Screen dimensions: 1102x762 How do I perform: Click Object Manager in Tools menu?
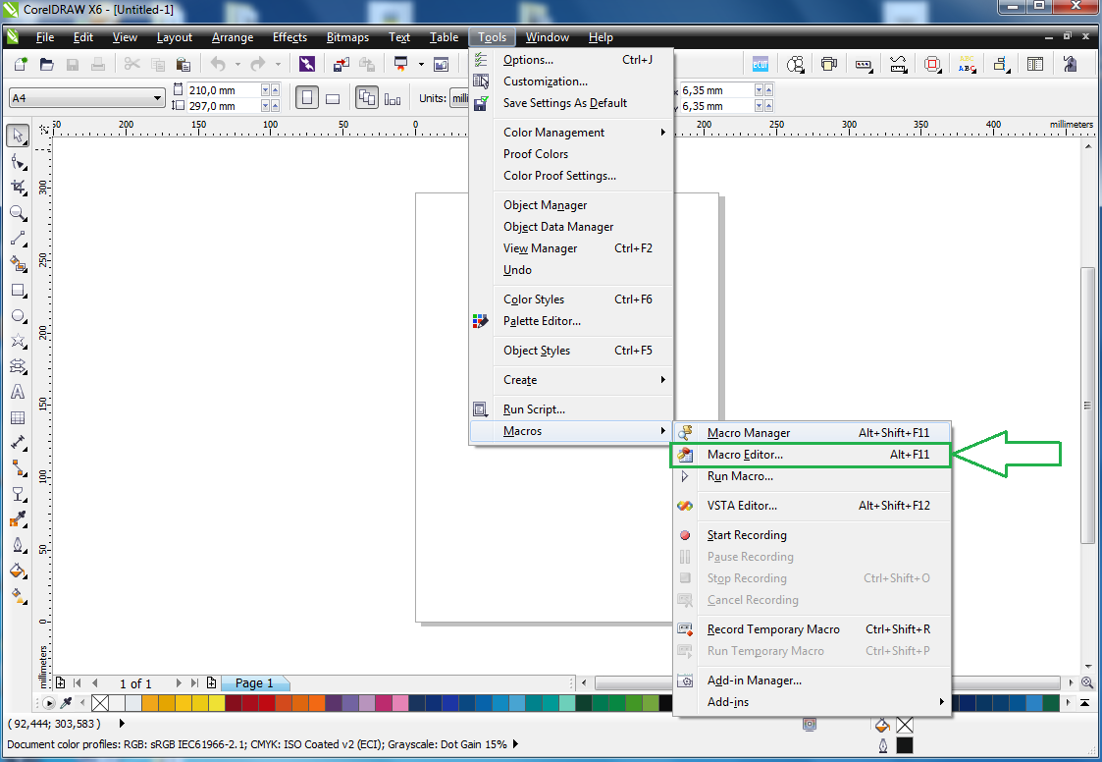click(x=571, y=205)
